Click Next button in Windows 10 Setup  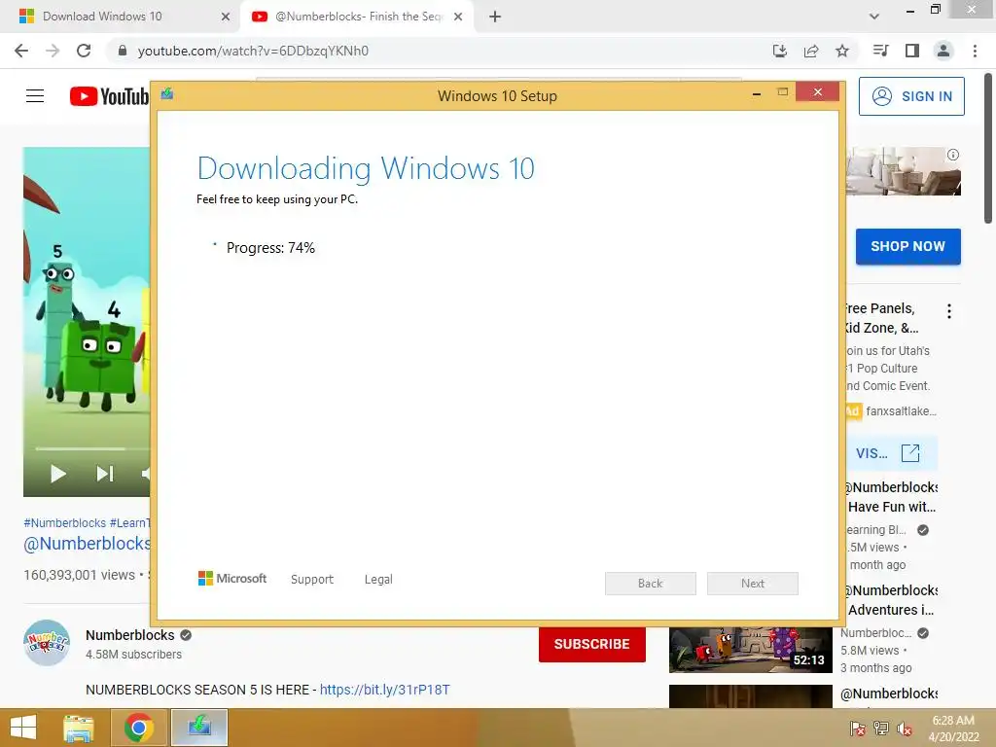[753, 584]
